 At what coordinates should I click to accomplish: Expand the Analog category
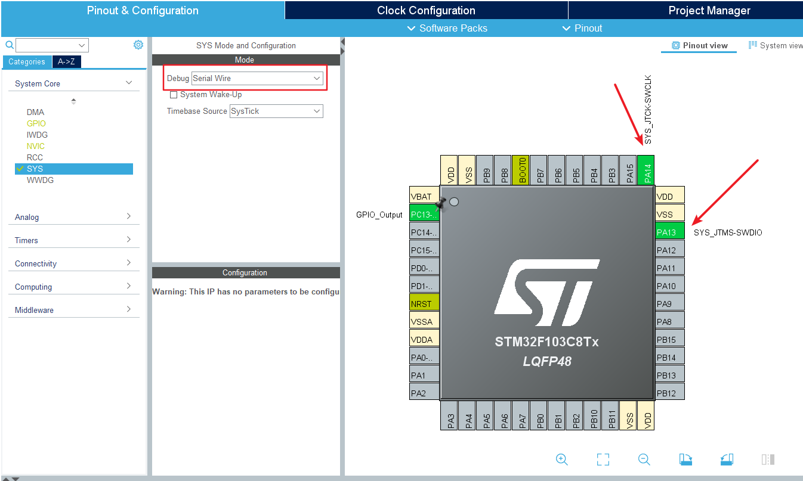[x=73, y=216]
